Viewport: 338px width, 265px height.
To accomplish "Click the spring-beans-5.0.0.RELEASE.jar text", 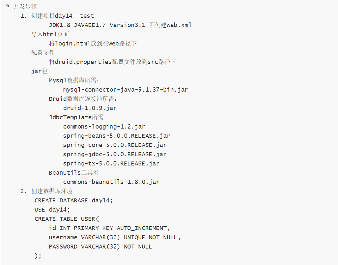I will [117, 136].
